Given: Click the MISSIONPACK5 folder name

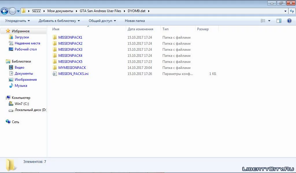Looking at the screenshot, I should (70, 61).
